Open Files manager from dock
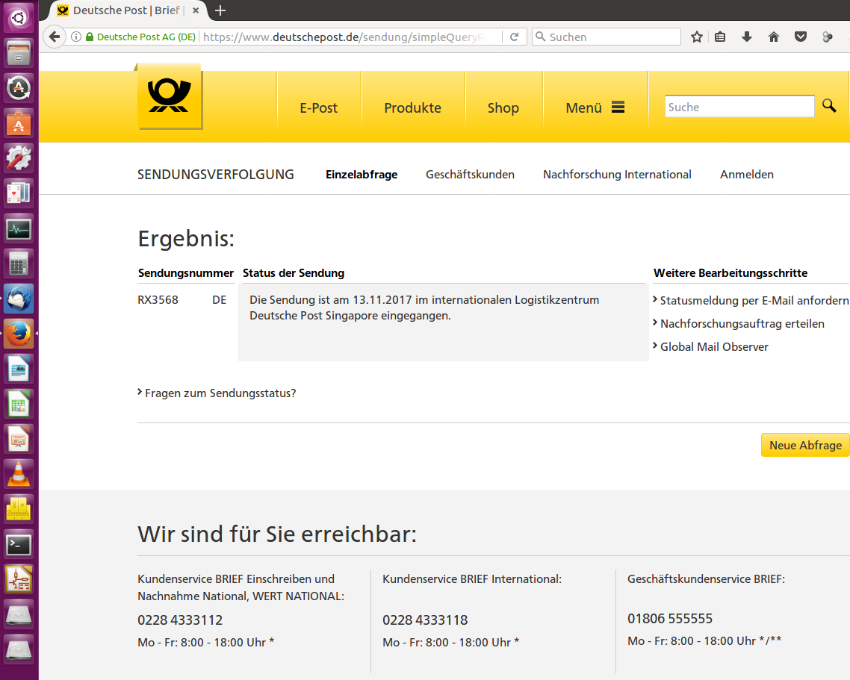The height and width of the screenshot is (680, 850). point(19,52)
